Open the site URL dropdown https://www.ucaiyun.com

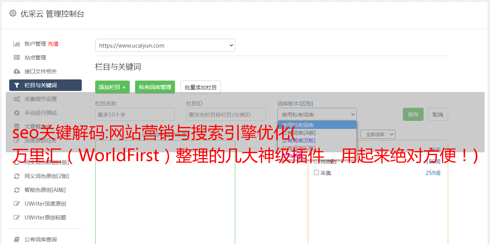tap(165, 45)
